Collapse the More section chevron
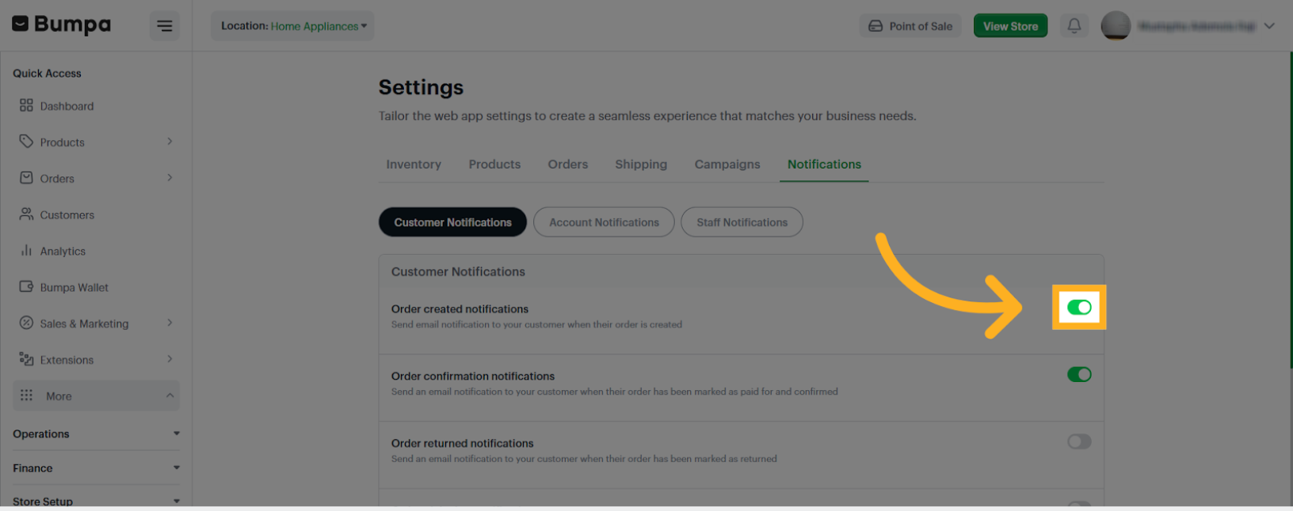 point(170,396)
